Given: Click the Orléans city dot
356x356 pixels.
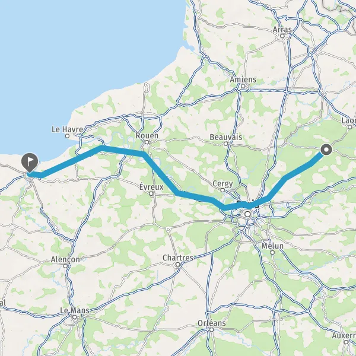Looking at the screenshot, I should 212,329.
